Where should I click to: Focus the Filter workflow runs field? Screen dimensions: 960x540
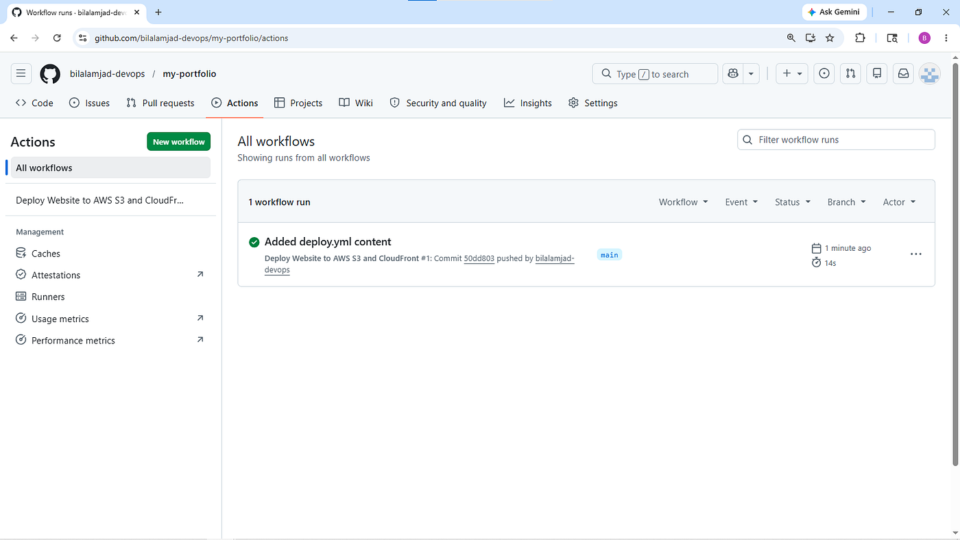click(836, 140)
